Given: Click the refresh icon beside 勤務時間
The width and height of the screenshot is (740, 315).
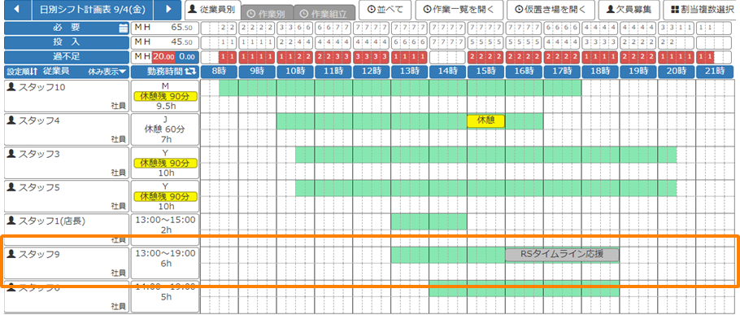Looking at the screenshot, I should click(x=189, y=72).
